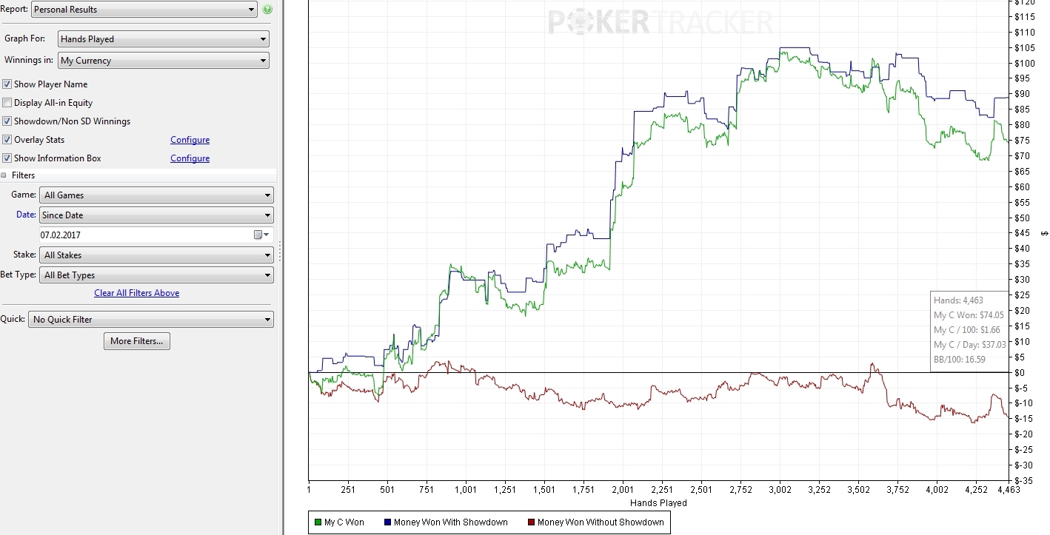Image resolution: width=1050 pixels, height=535 pixels.
Task: Click the green help icon beside Report
Action: (267, 10)
